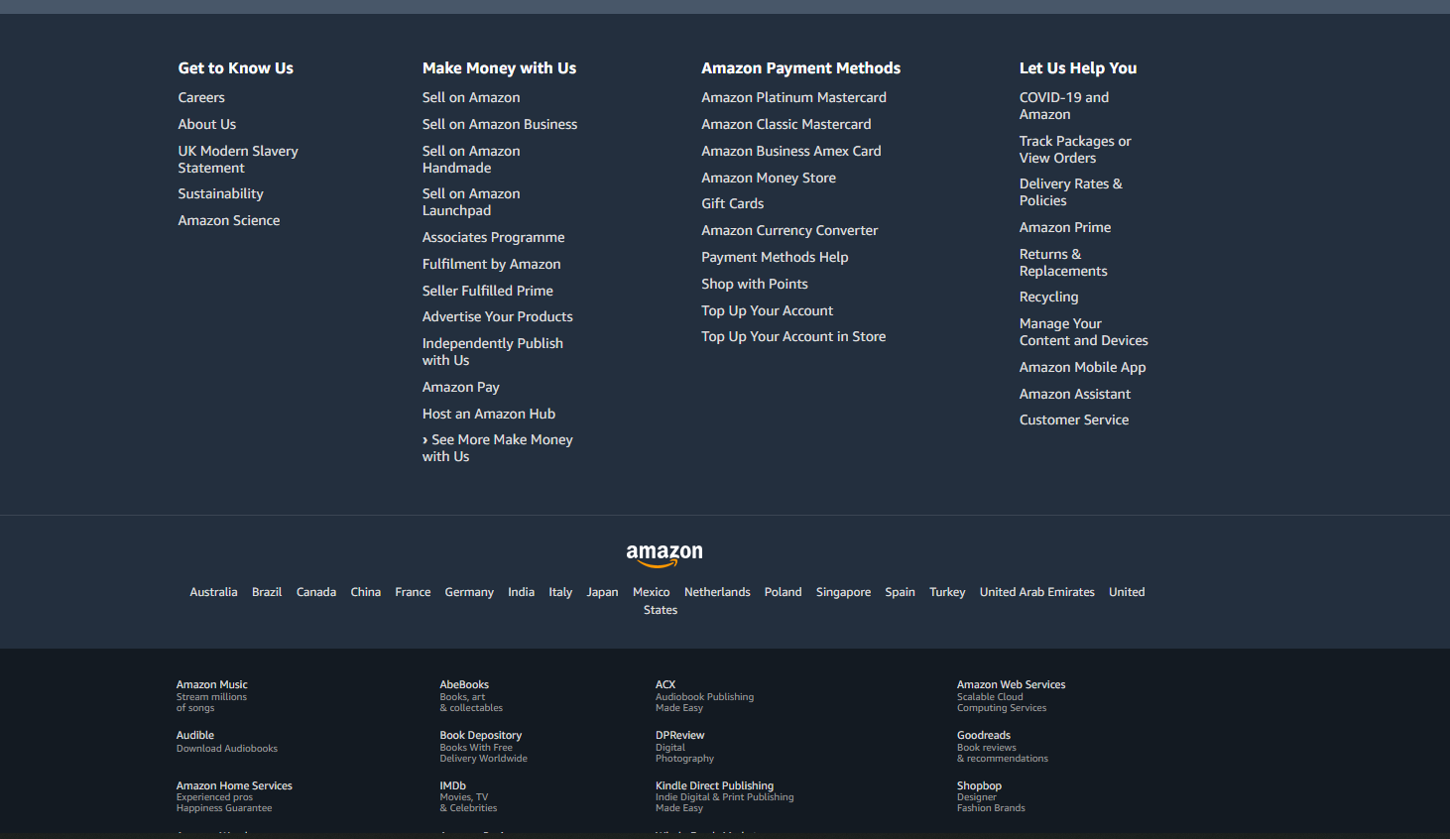Open Payment Methods Help
This screenshot has height=839, width=1450.
click(776, 257)
